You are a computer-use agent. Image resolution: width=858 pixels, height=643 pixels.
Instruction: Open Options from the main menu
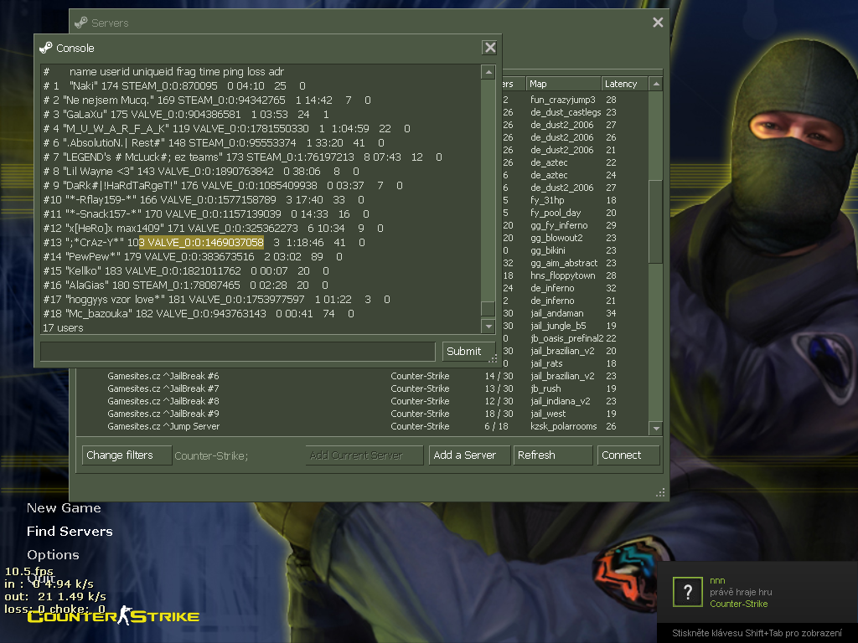point(53,555)
